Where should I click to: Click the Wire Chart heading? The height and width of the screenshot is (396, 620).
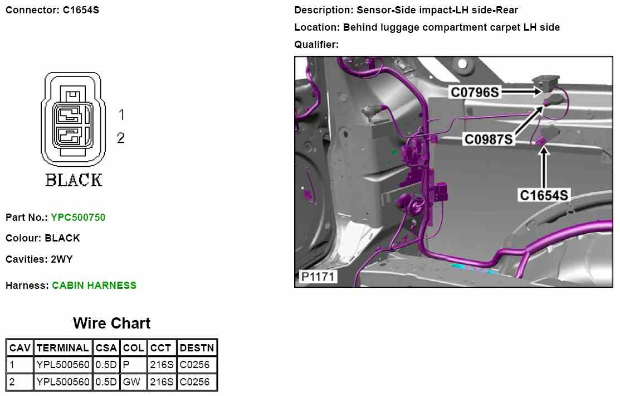pos(111,323)
